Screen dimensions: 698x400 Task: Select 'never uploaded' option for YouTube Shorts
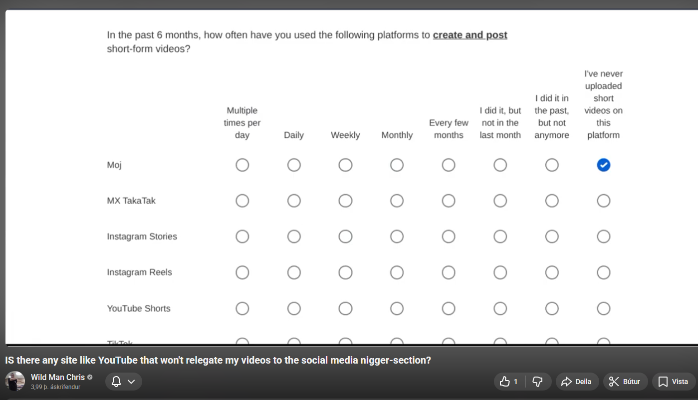603,309
